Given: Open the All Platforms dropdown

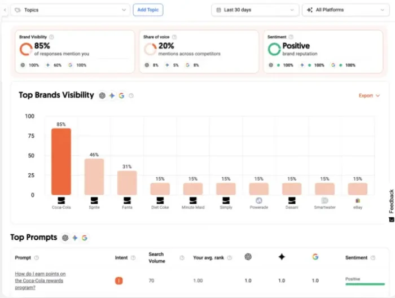Looking at the screenshot, I should coord(345,10).
